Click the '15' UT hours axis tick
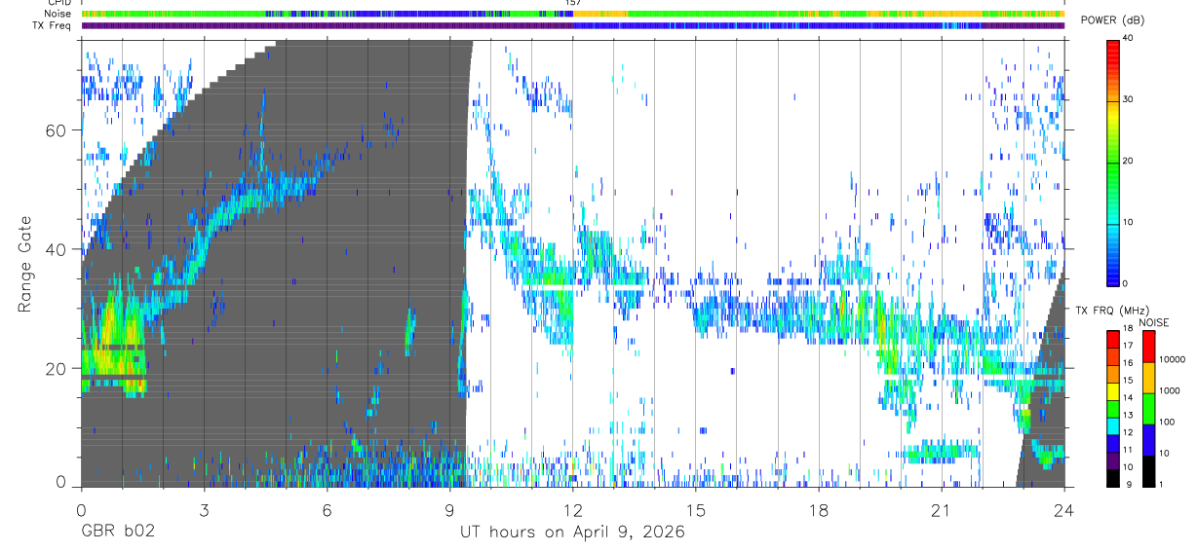 (x=696, y=511)
